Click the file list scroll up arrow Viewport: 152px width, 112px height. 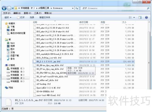[x=149, y=22]
